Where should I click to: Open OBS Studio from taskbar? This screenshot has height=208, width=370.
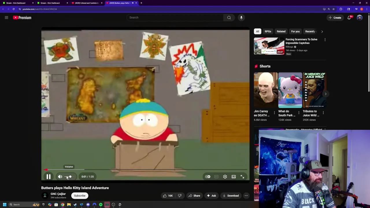pyautogui.click(x=113, y=205)
